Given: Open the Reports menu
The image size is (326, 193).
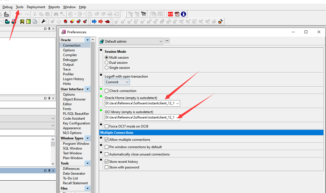Looking at the screenshot, I should click(54, 7).
